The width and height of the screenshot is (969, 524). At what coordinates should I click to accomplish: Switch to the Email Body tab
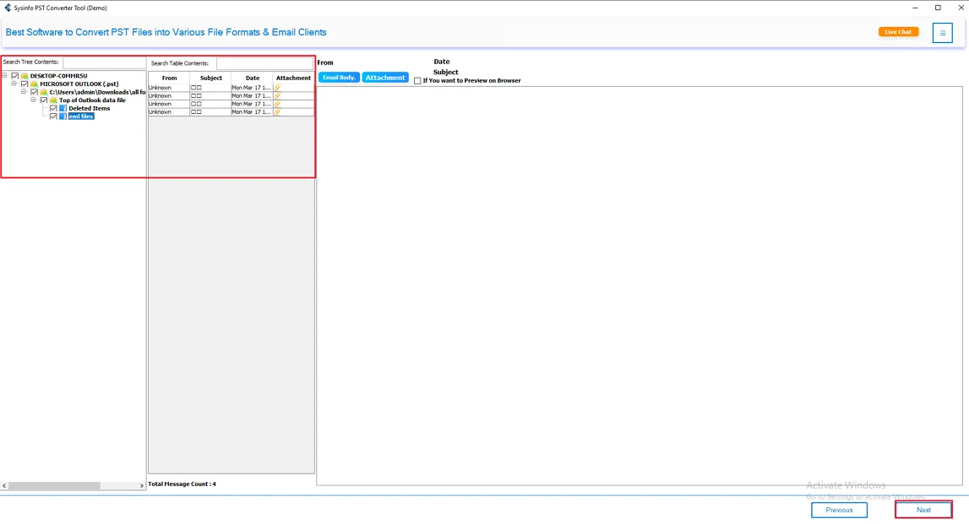(x=338, y=77)
